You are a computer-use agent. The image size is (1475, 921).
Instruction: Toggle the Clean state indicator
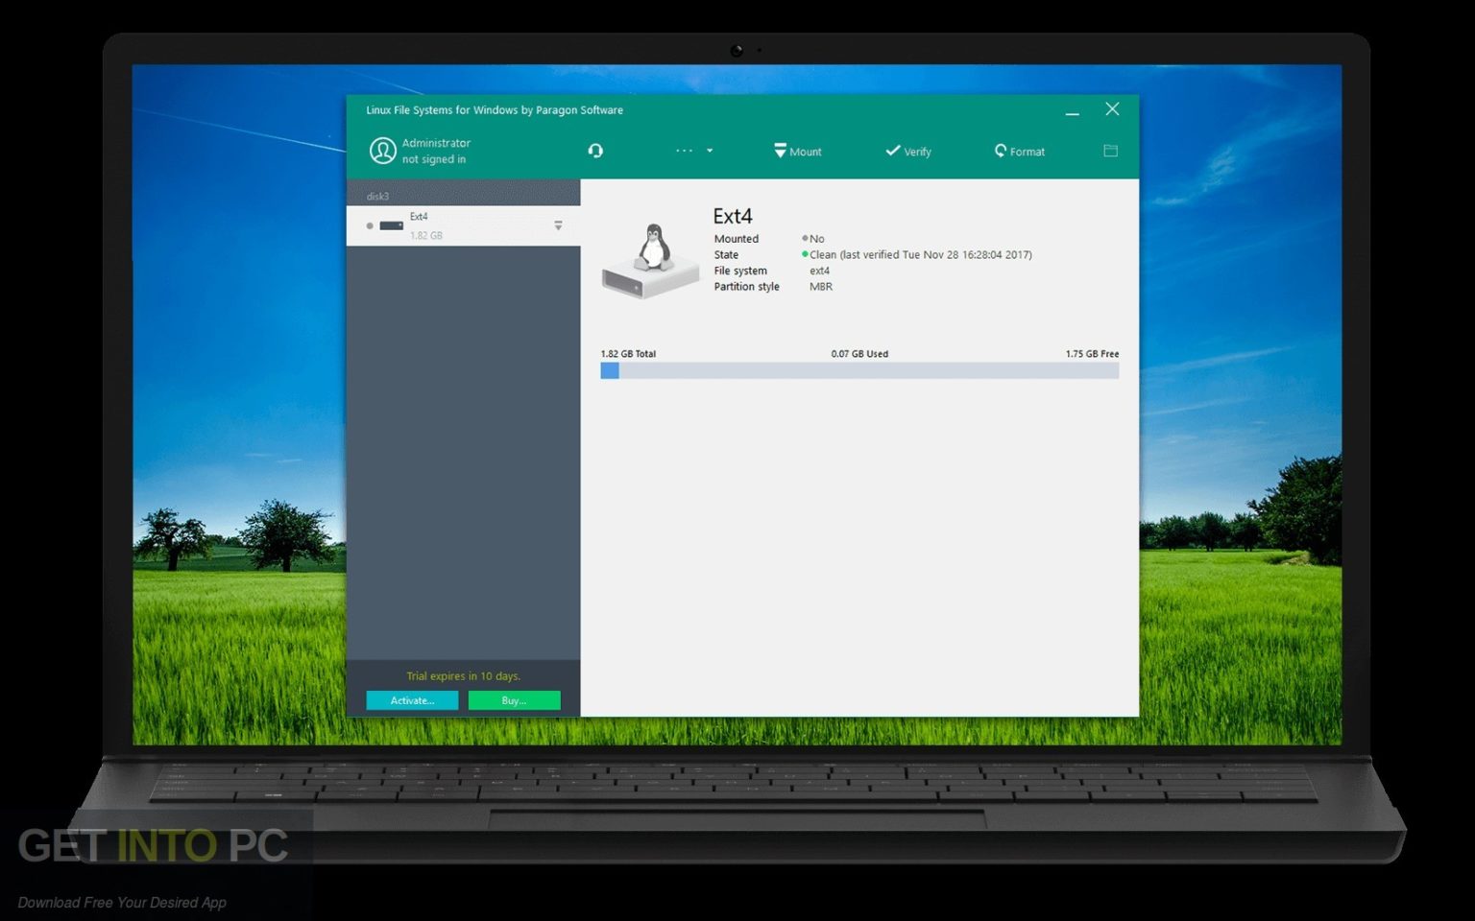click(x=807, y=254)
